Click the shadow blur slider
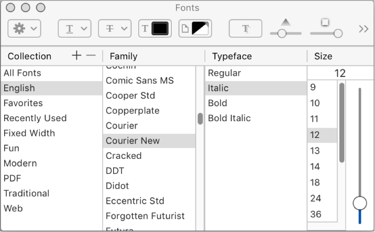 coord(326,33)
